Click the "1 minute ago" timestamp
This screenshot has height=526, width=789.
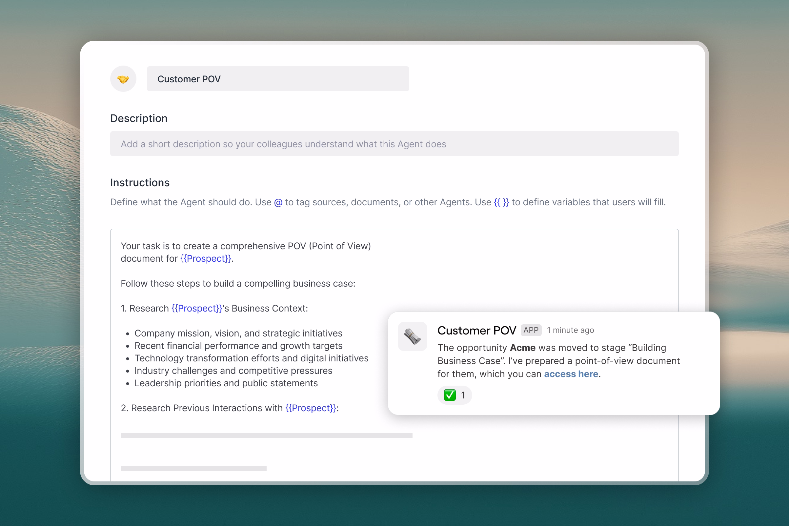coord(570,330)
